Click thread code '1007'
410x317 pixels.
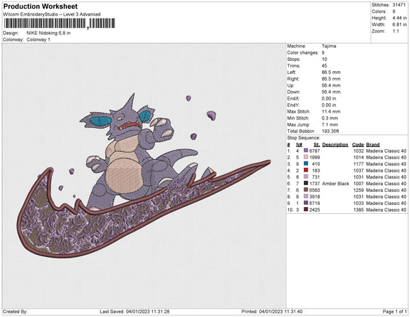pos(359,184)
